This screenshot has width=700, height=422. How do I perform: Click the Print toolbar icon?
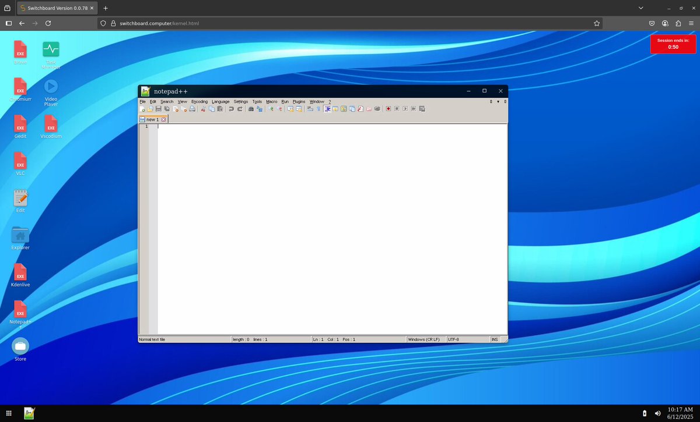[192, 109]
